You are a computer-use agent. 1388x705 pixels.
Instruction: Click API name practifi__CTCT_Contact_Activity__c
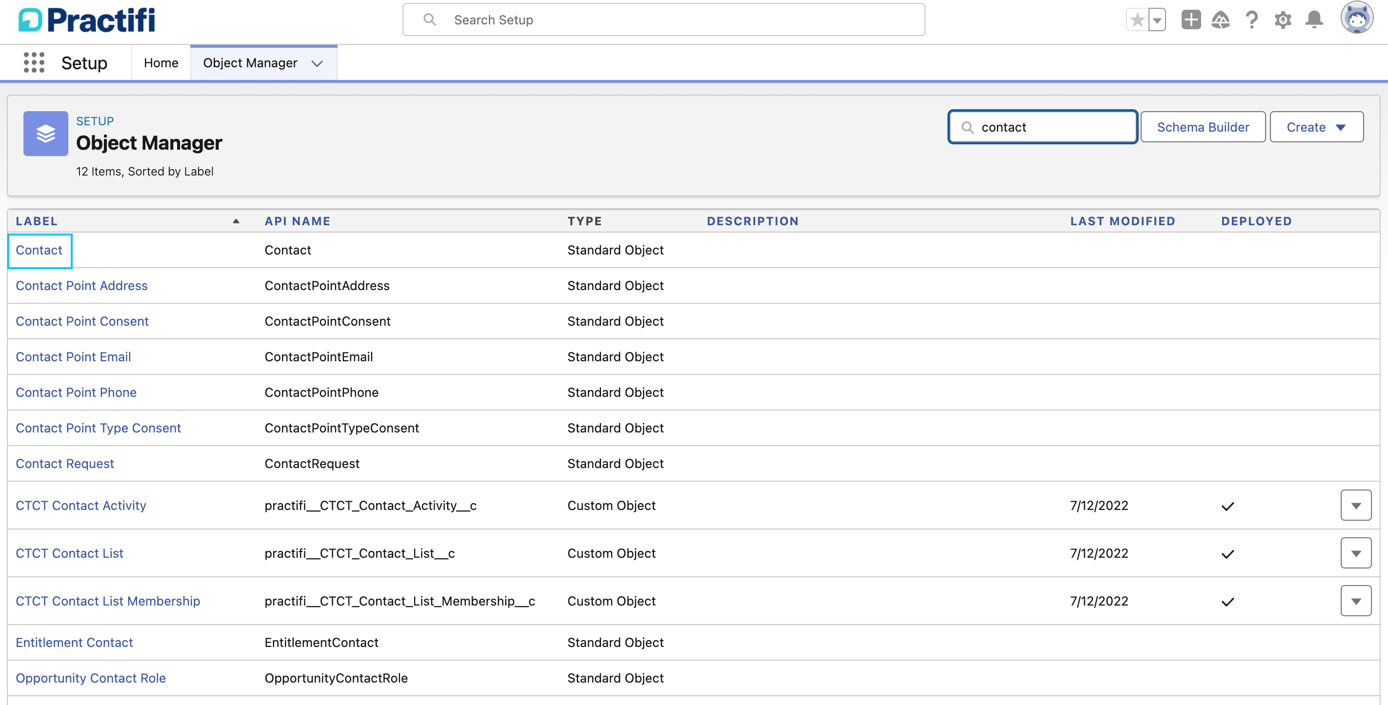(370, 505)
